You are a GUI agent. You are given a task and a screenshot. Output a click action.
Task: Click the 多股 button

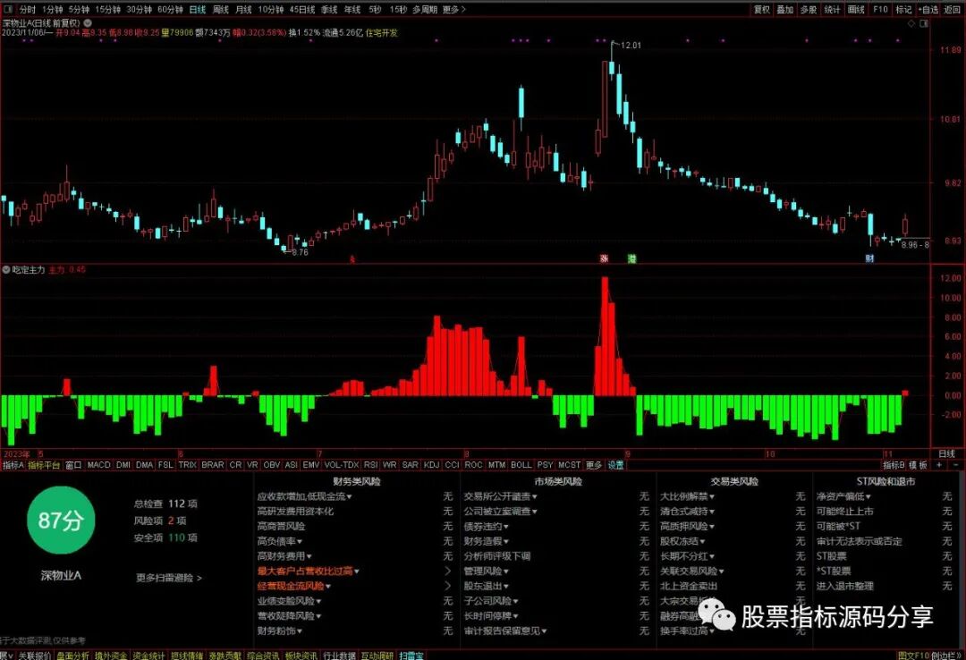[809, 9]
